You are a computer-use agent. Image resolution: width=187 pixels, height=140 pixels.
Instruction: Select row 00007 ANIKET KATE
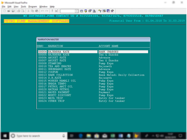pos(93,61)
